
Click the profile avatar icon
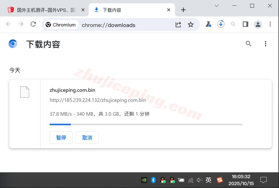[258, 24]
